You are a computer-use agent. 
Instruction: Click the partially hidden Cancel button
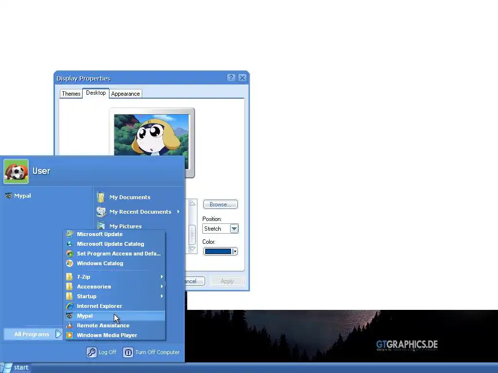click(x=195, y=281)
